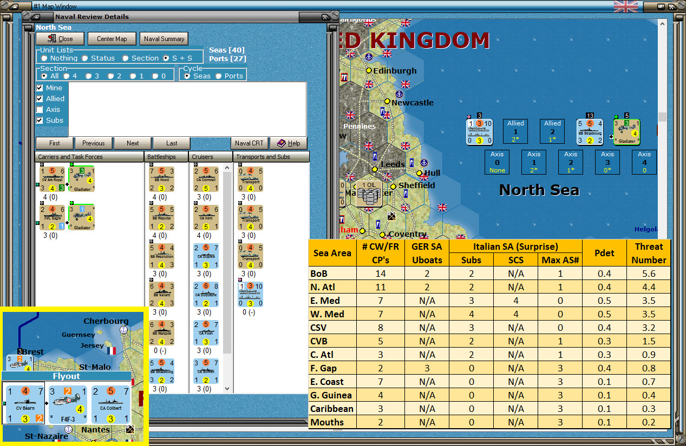Viewport: 686px width, 446px height.
Task: Click the United Kingdom flag icon in title bar
Action: [x=626, y=6]
